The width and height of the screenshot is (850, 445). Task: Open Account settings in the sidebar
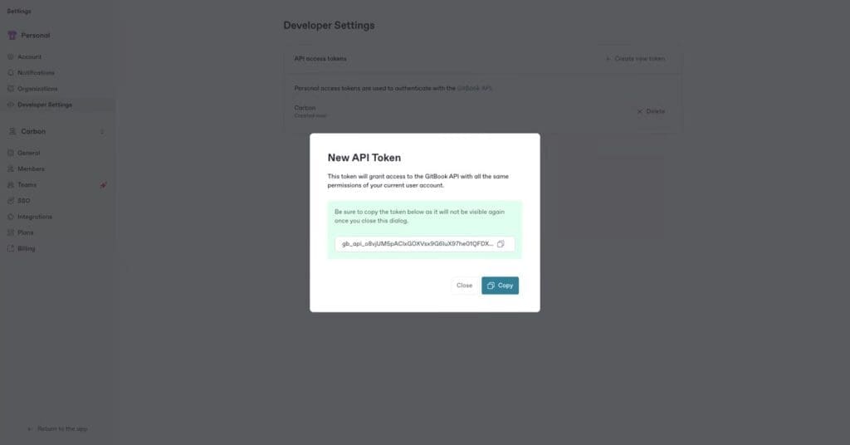29,57
